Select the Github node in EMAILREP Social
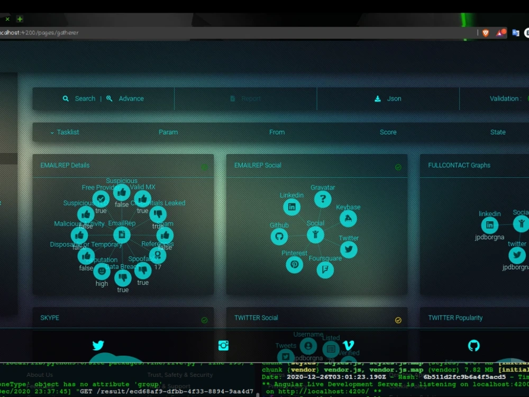This screenshot has width=529, height=397. pyautogui.click(x=279, y=236)
